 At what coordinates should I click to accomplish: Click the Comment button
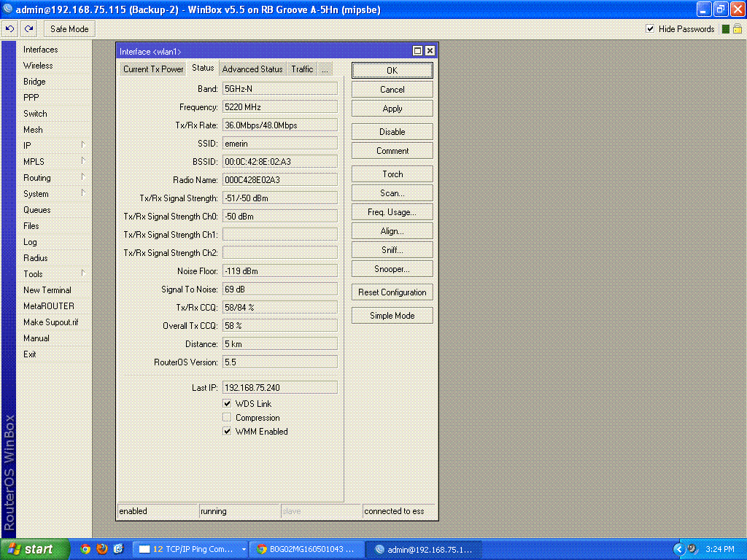[392, 151]
